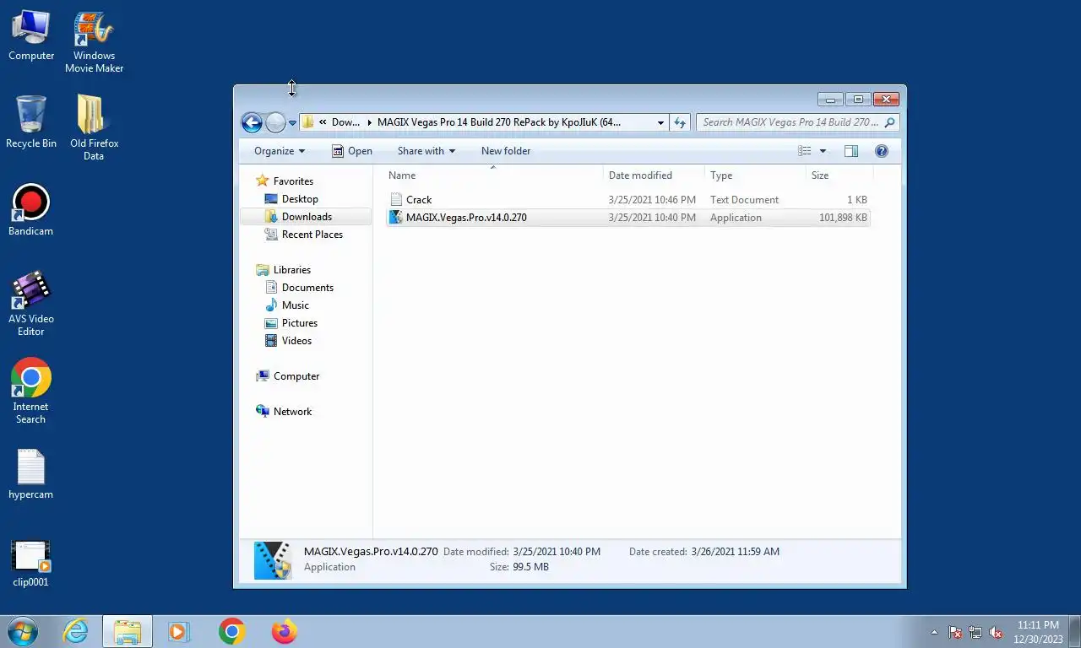
Task: Click the tray volume muted icon
Action: (996, 632)
